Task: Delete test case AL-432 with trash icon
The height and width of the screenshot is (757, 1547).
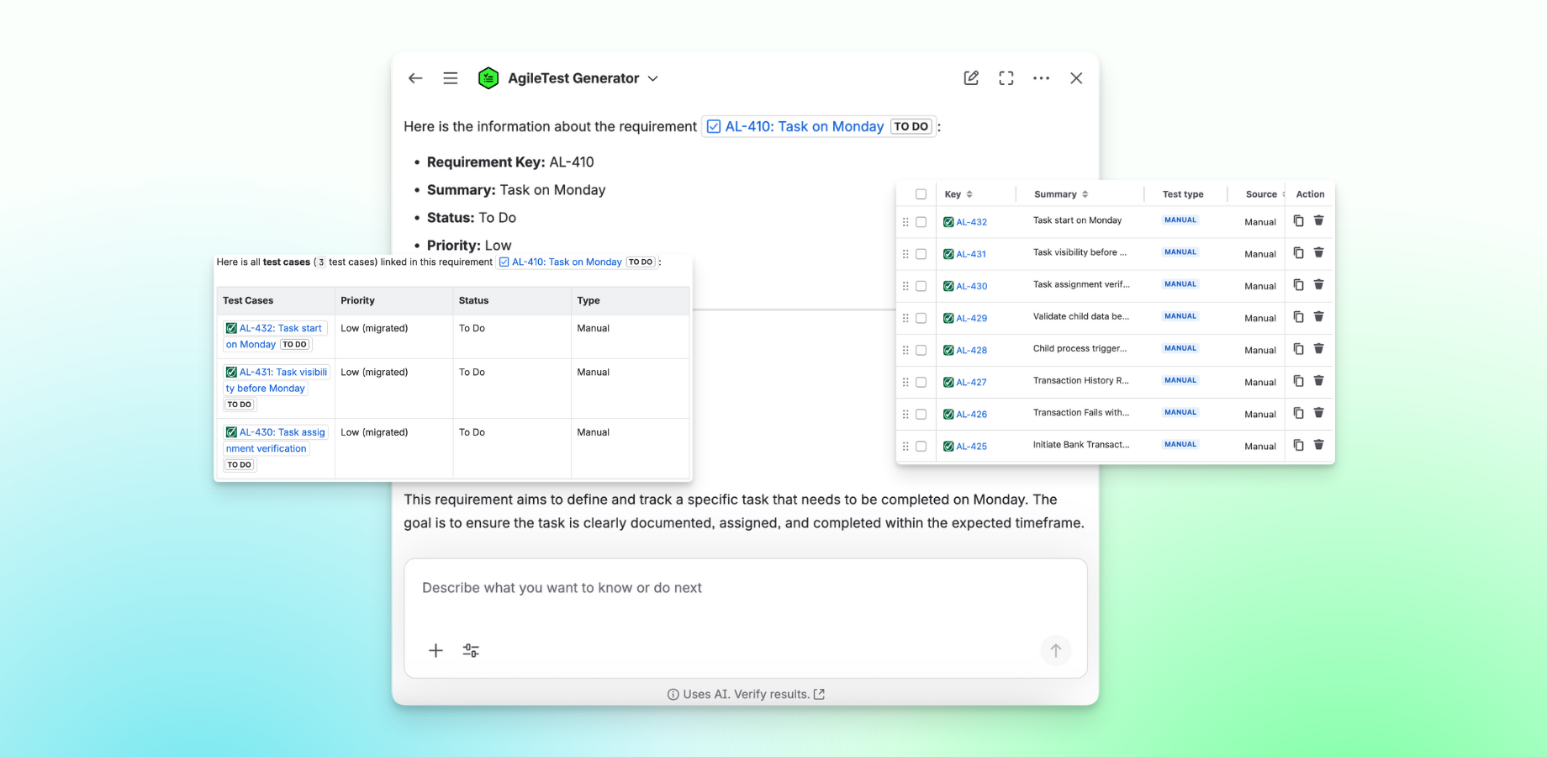Action: (1318, 220)
